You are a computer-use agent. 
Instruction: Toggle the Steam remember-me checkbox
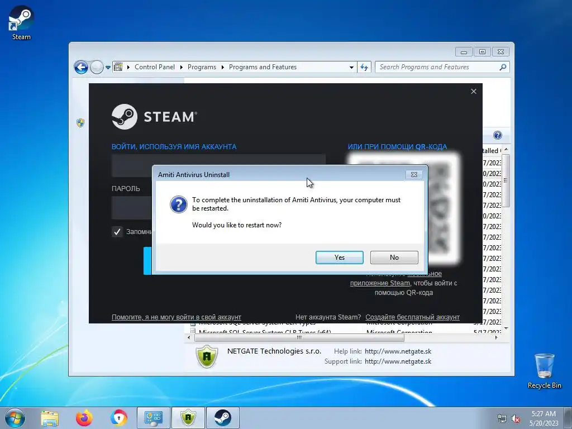(x=117, y=232)
